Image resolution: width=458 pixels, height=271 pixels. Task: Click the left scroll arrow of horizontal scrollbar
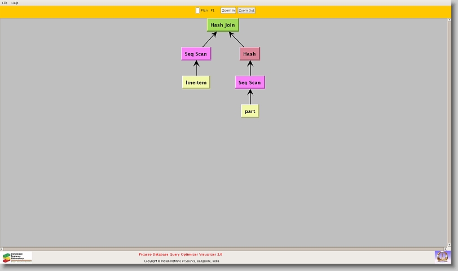pos(2,248)
